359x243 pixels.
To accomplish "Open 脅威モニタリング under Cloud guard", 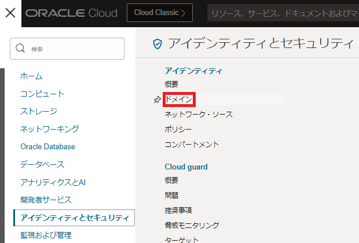I will click(192, 225).
